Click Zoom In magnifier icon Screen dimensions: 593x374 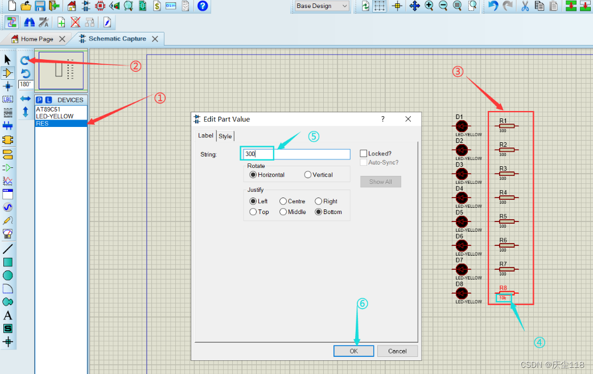coord(429,6)
